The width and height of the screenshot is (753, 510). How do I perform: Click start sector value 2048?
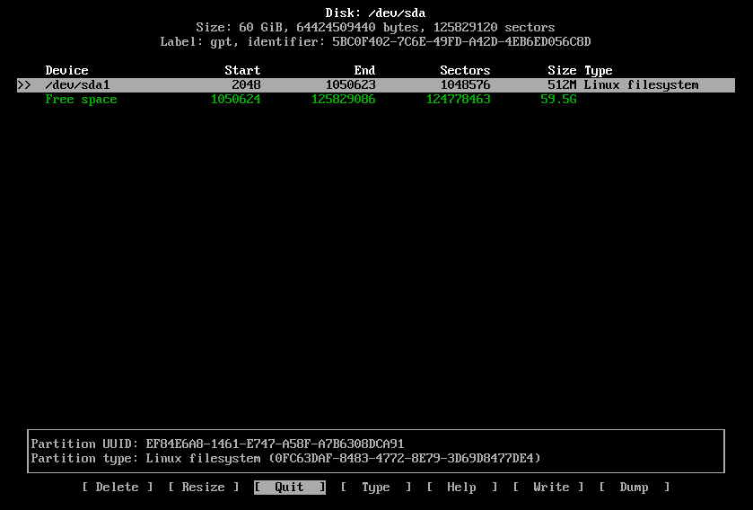coord(246,85)
